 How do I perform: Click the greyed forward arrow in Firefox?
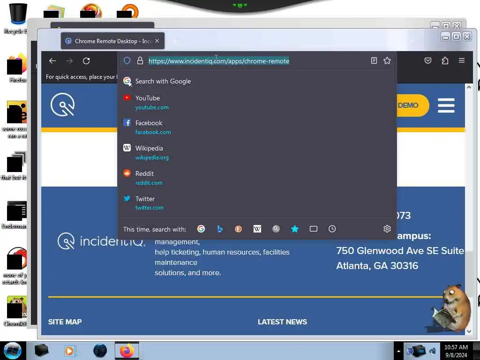pos(69,61)
